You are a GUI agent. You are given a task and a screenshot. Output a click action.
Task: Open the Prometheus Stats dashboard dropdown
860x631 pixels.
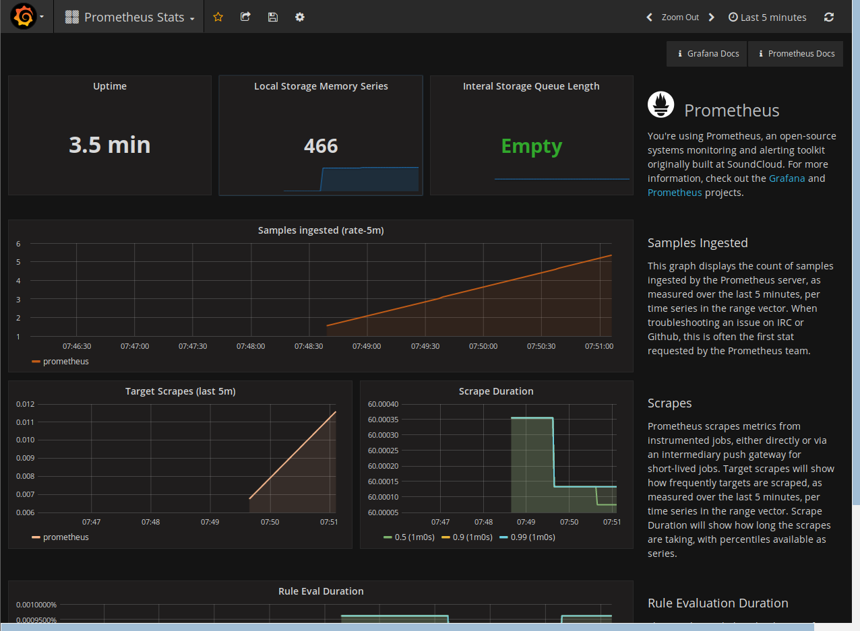click(128, 17)
